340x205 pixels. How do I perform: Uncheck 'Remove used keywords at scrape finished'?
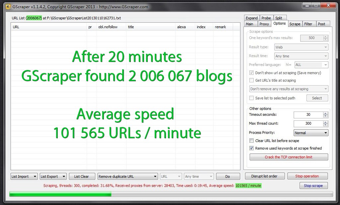pyautogui.click(x=252, y=148)
